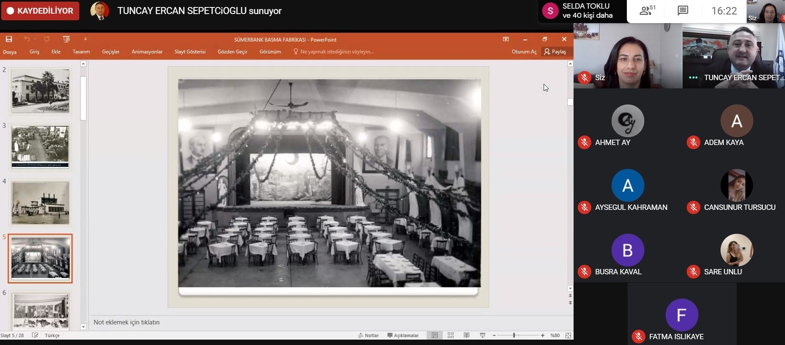
Task: Fit slide to current window icon
Action: 568,335
